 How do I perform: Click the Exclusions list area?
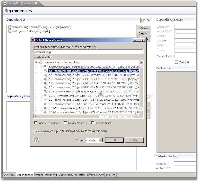coord(176,112)
